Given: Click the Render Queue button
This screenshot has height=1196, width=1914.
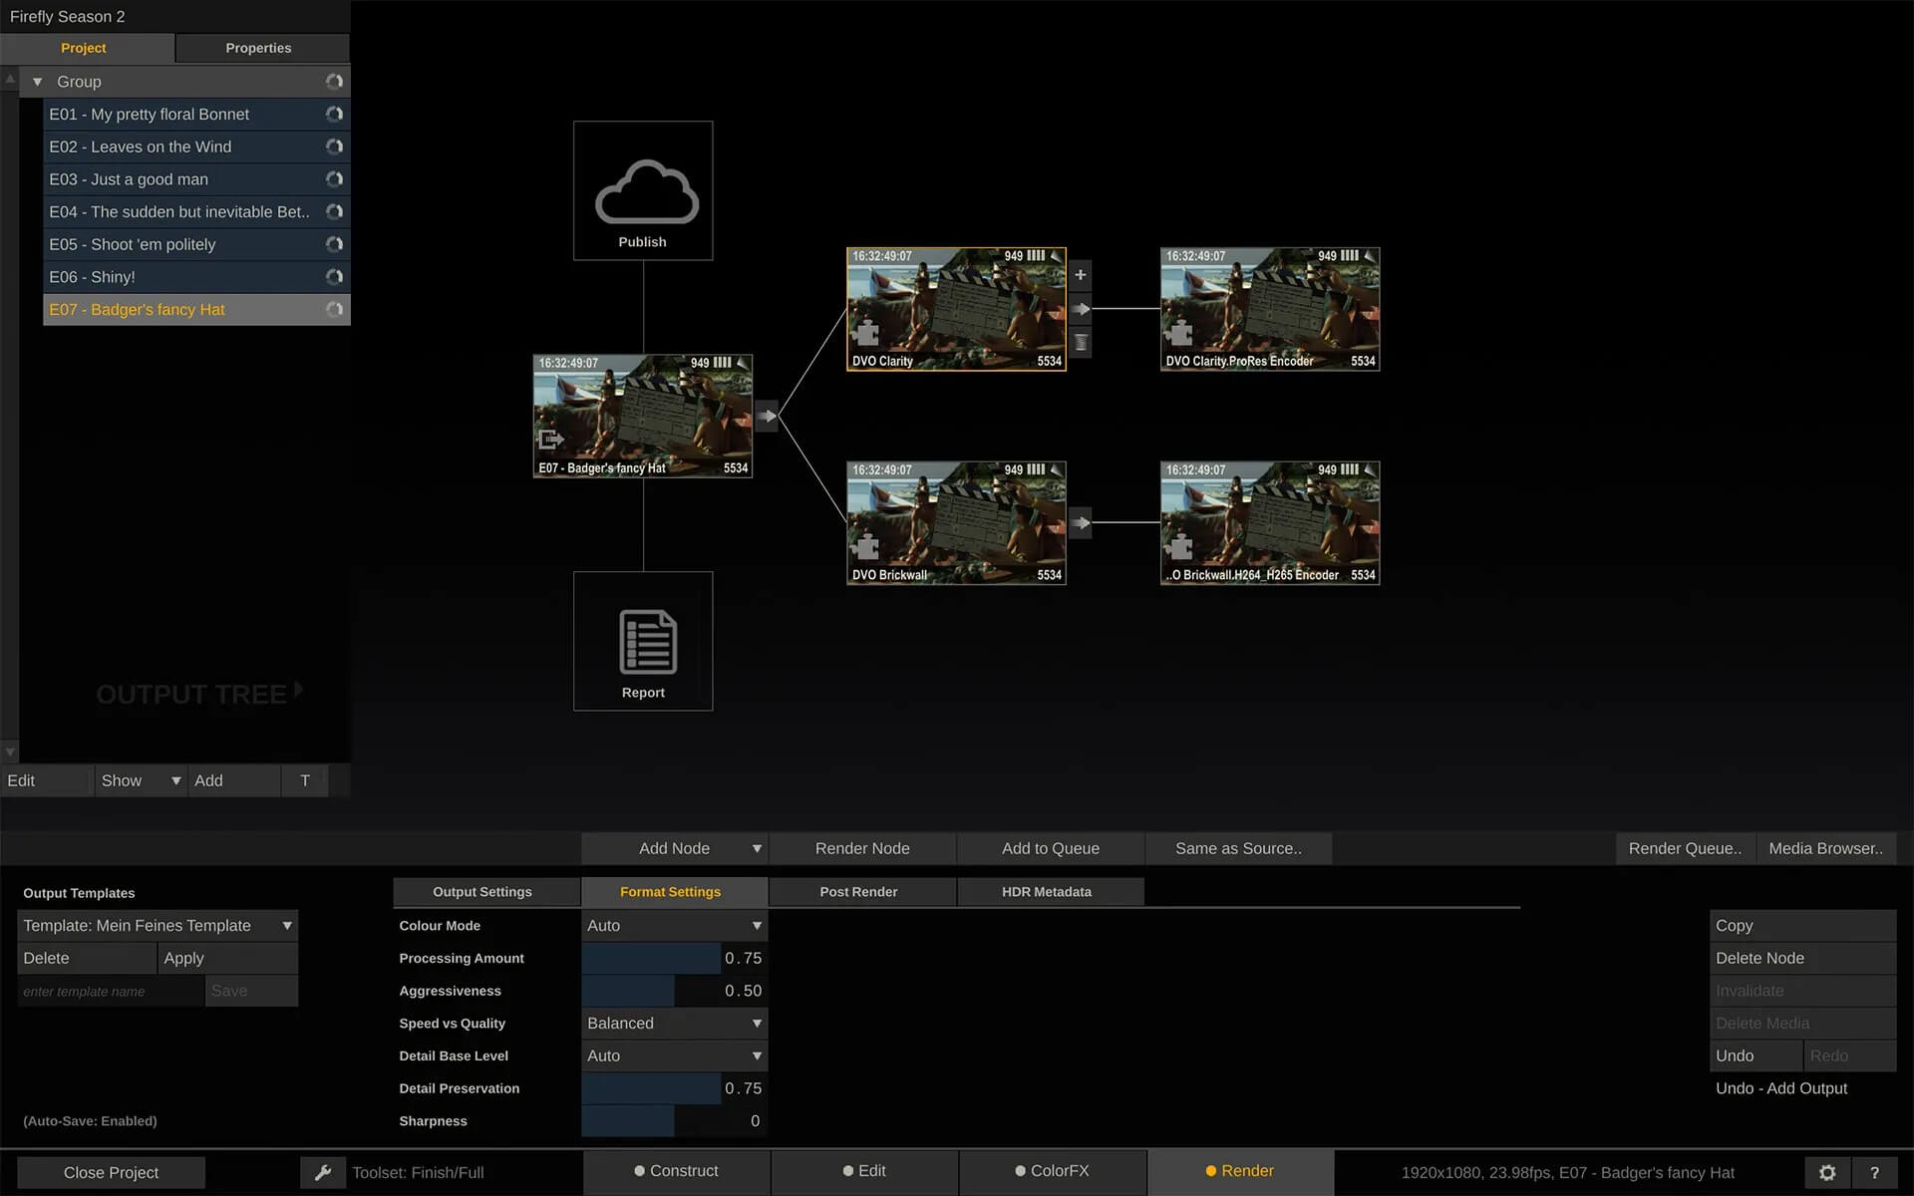Looking at the screenshot, I should 1684,848.
